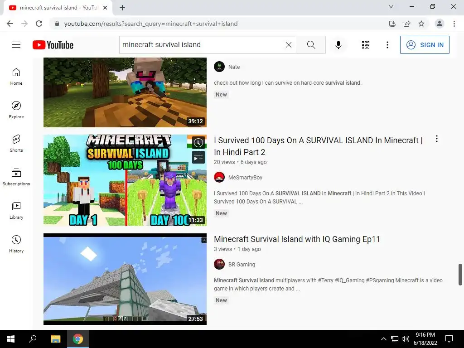Open the Chrome tab search chevron

tap(391, 6)
